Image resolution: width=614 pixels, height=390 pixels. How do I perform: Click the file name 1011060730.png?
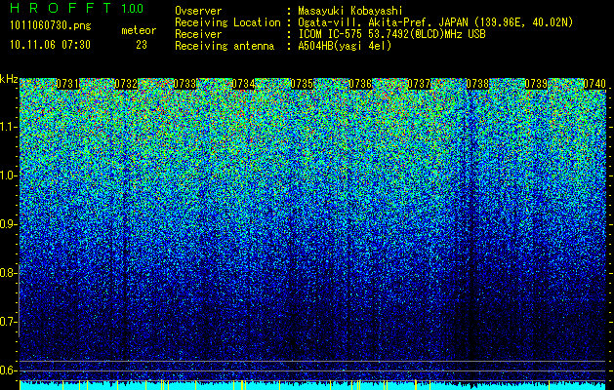pos(51,26)
